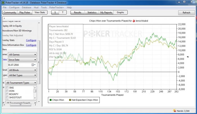
Task: Toggle Display All-in Equity option
Action: [x=12, y=26]
